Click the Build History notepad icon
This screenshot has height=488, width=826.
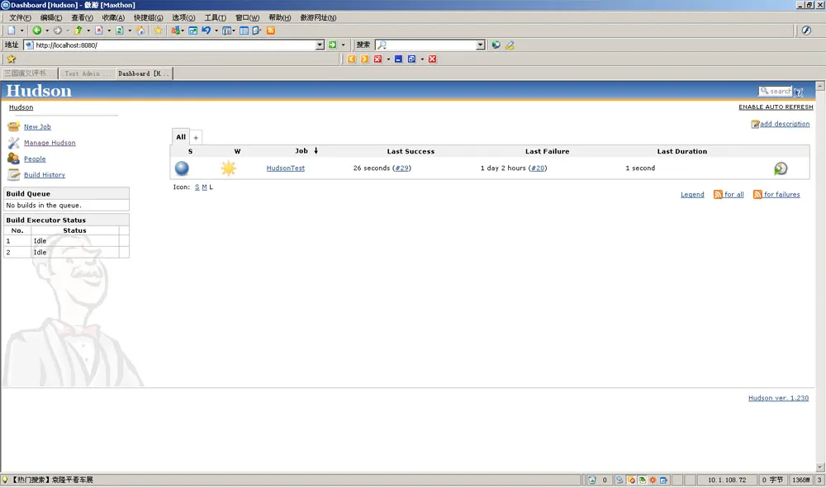click(x=13, y=175)
